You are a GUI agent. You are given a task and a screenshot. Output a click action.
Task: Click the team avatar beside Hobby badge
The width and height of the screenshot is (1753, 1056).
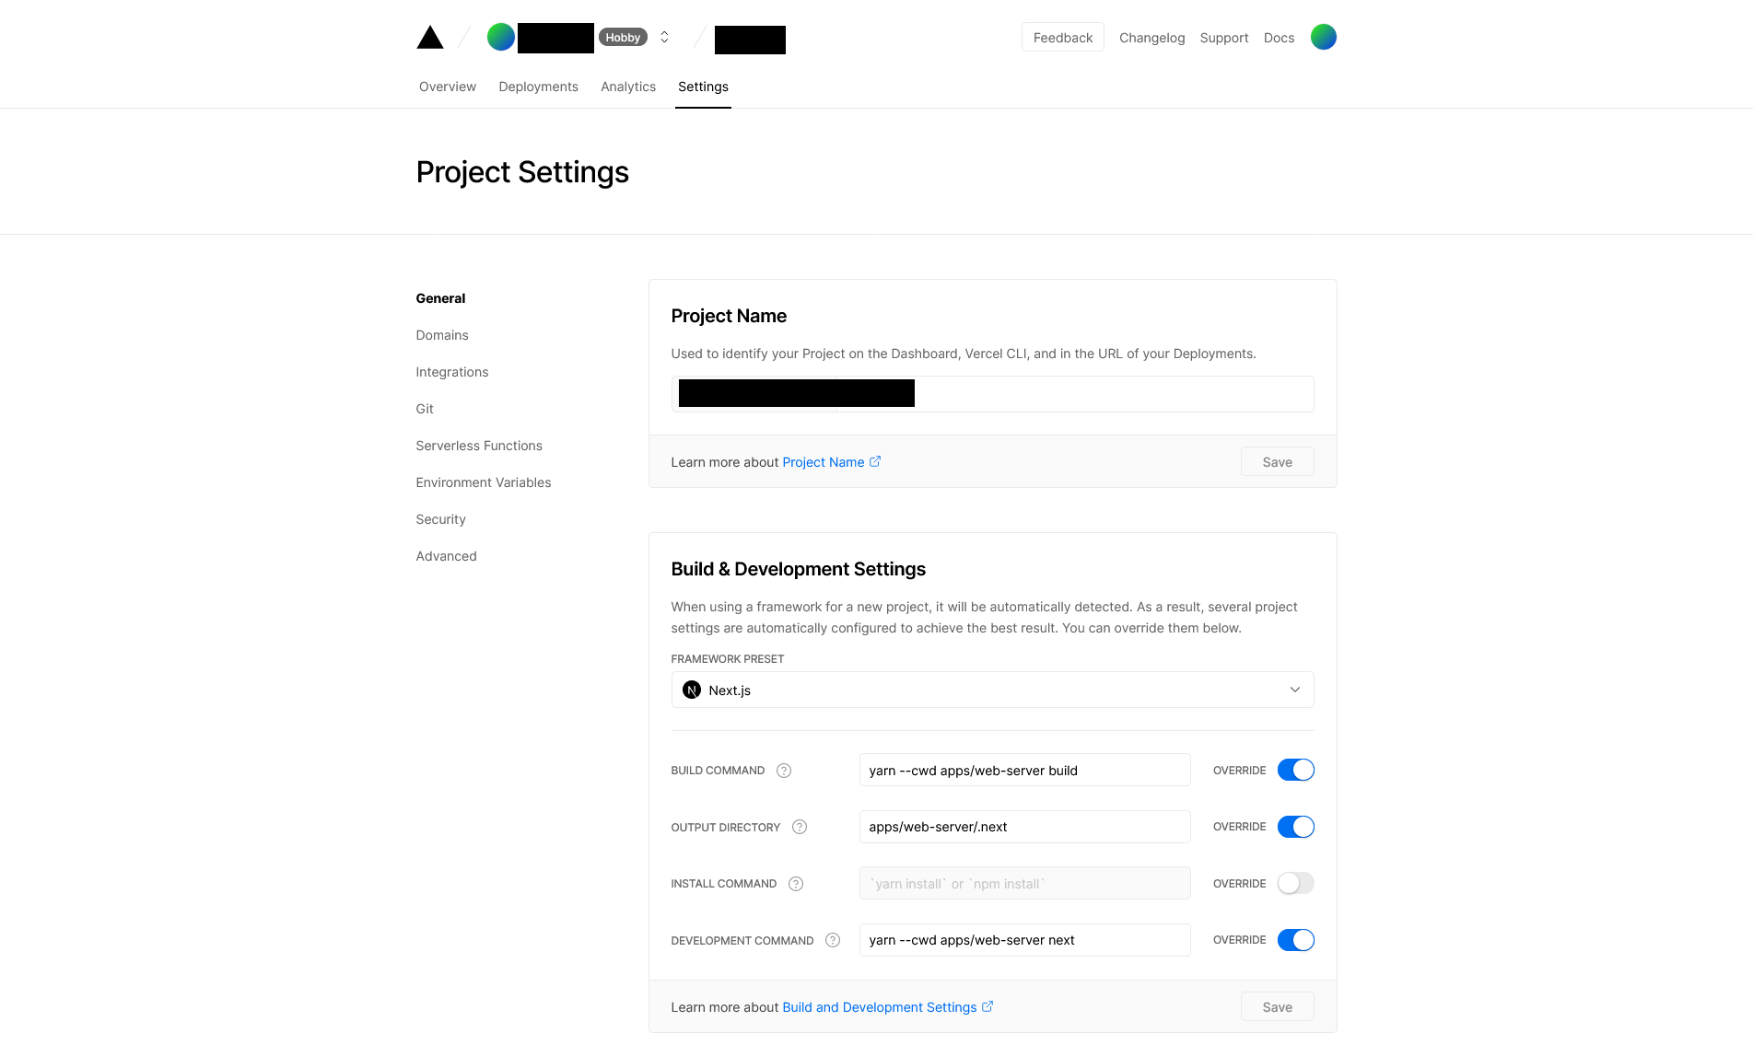coord(501,37)
